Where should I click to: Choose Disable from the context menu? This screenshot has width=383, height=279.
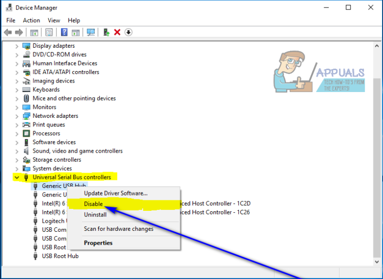click(124, 204)
